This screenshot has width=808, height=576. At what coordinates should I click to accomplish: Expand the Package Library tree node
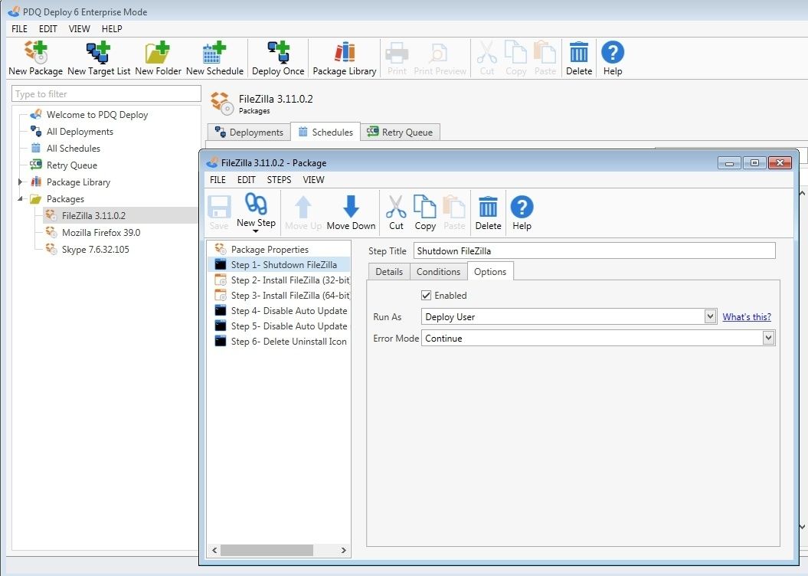(x=20, y=182)
